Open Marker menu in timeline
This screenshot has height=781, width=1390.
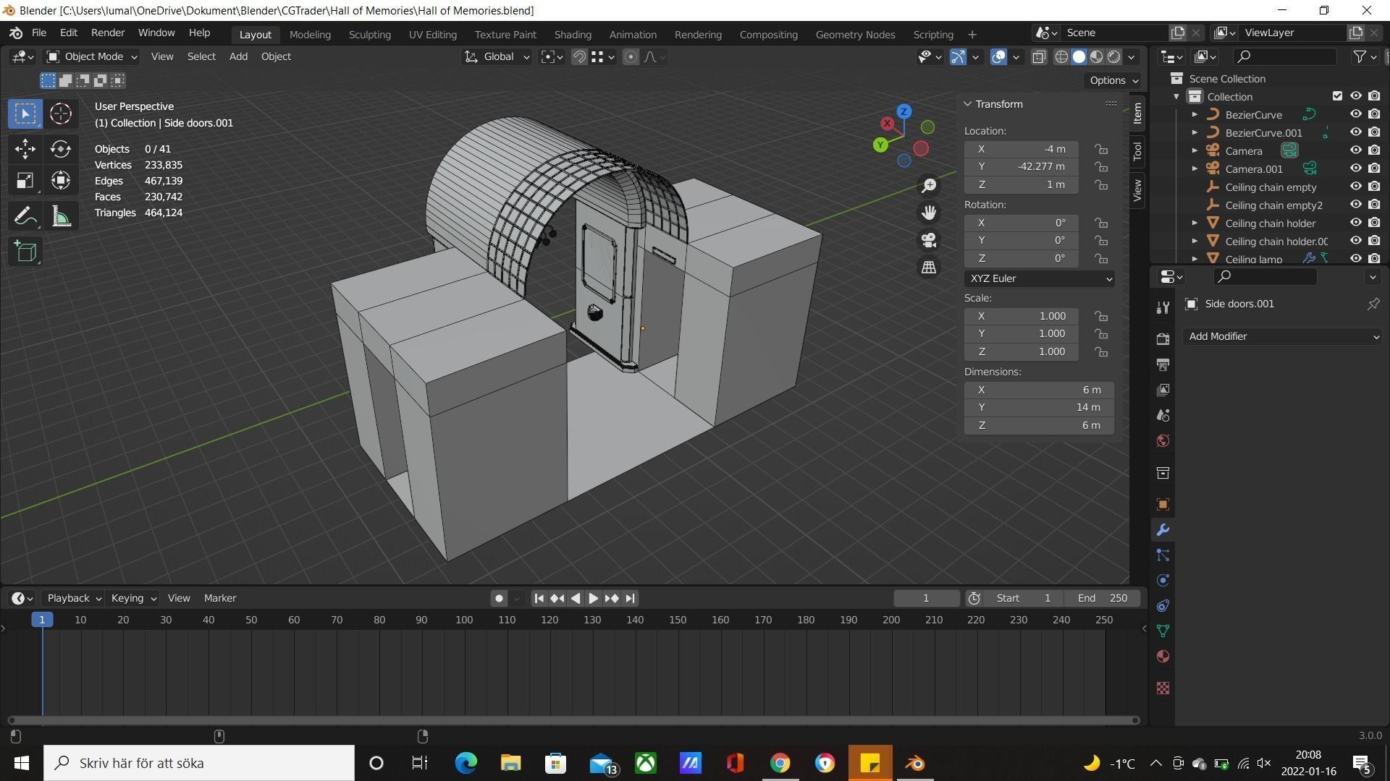pyautogui.click(x=220, y=598)
